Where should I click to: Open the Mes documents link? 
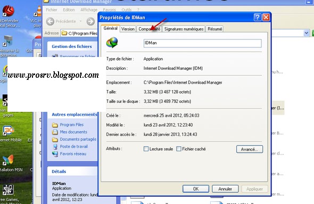coord(73,132)
